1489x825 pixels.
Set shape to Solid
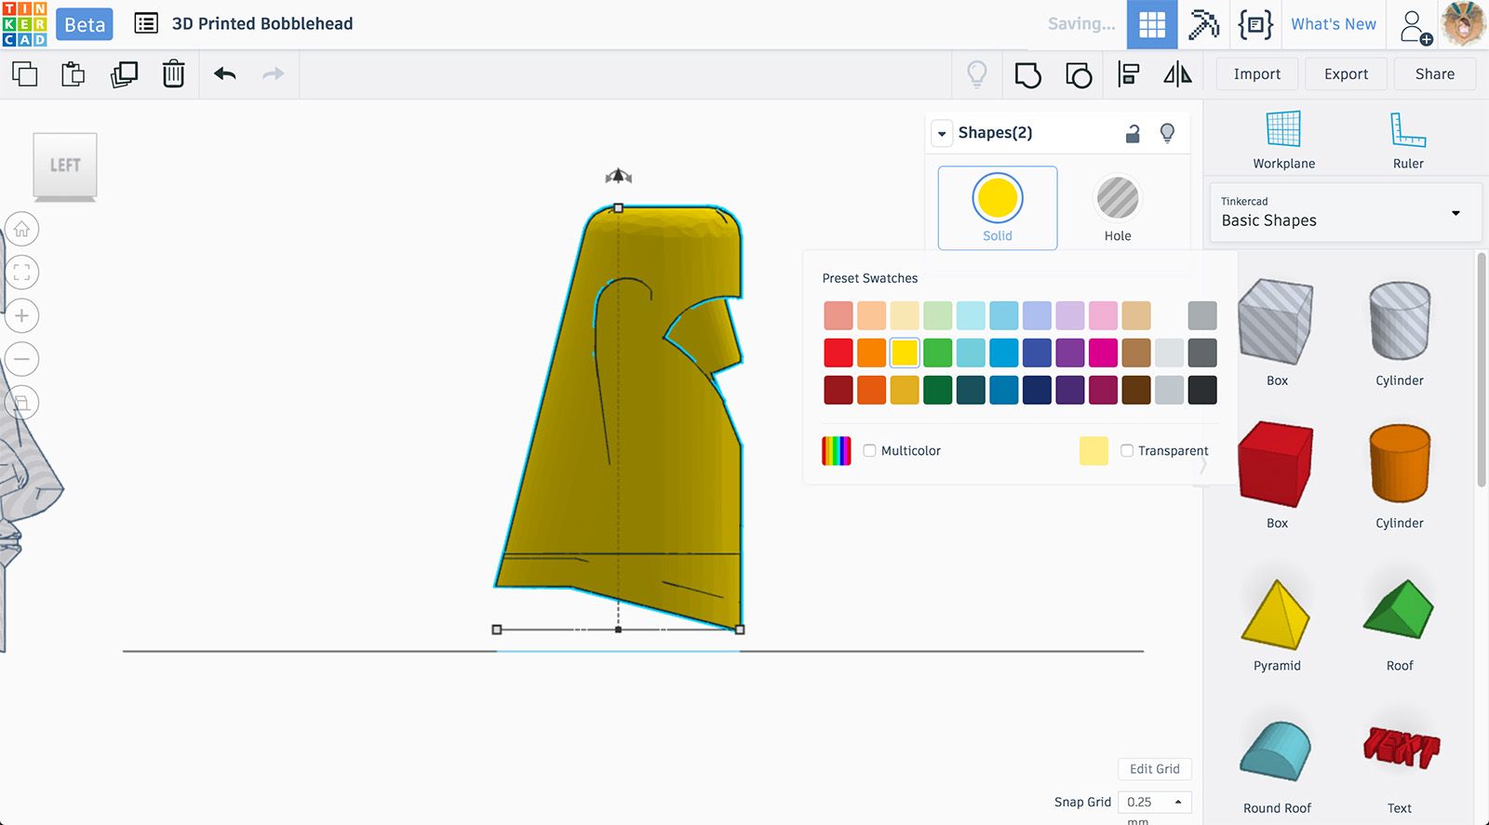(998, 207)
